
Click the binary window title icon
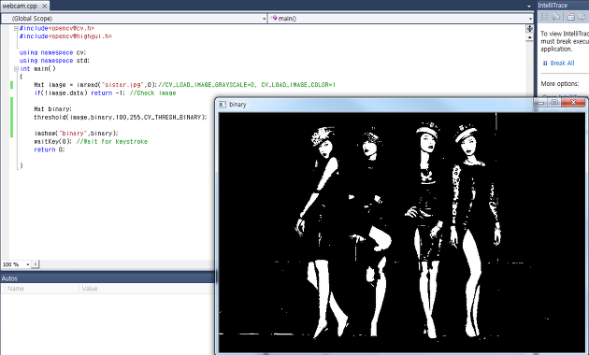(x=223, y=105)
